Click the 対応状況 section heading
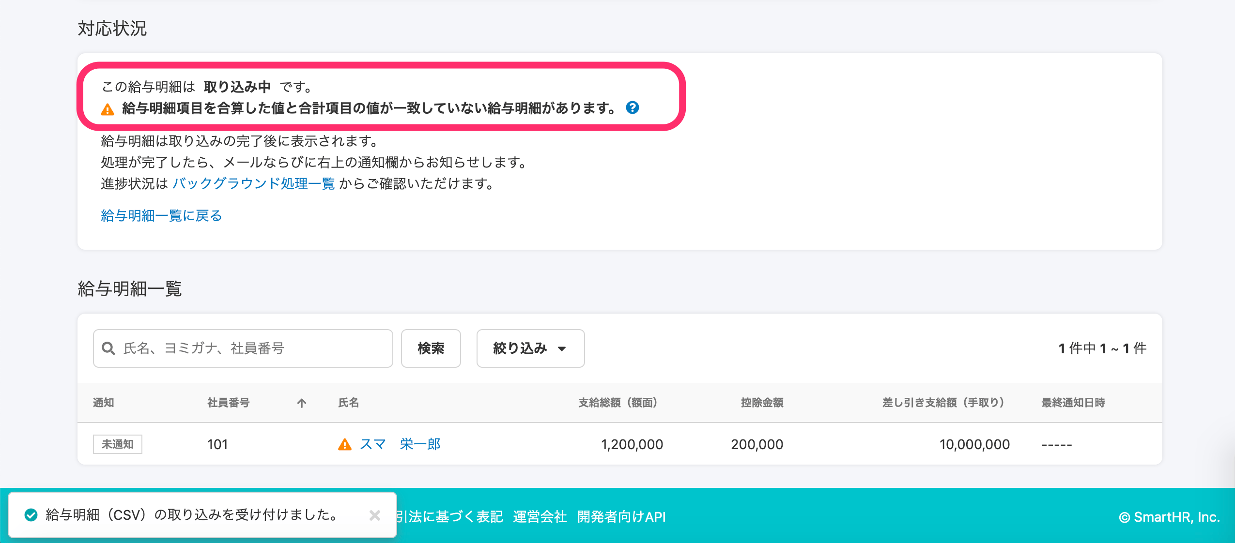Image resolution: width=1235 pixels, height=543 pixels. pyautogui.click(x=112, y=29)
